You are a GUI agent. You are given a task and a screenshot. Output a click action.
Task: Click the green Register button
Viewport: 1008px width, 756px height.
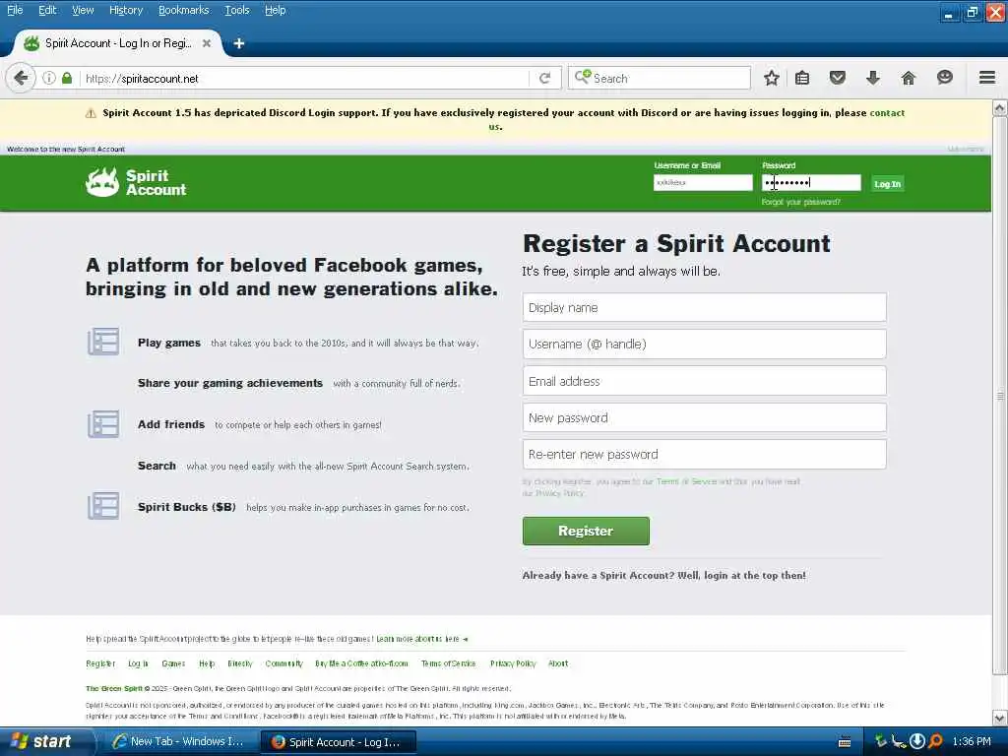586,531
